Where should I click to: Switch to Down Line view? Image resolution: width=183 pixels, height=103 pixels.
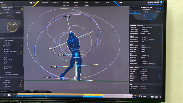click(x=55, y=3)
